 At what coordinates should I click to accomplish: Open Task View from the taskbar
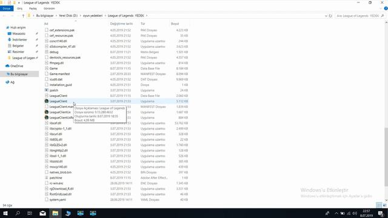click(x=30, y=213)
